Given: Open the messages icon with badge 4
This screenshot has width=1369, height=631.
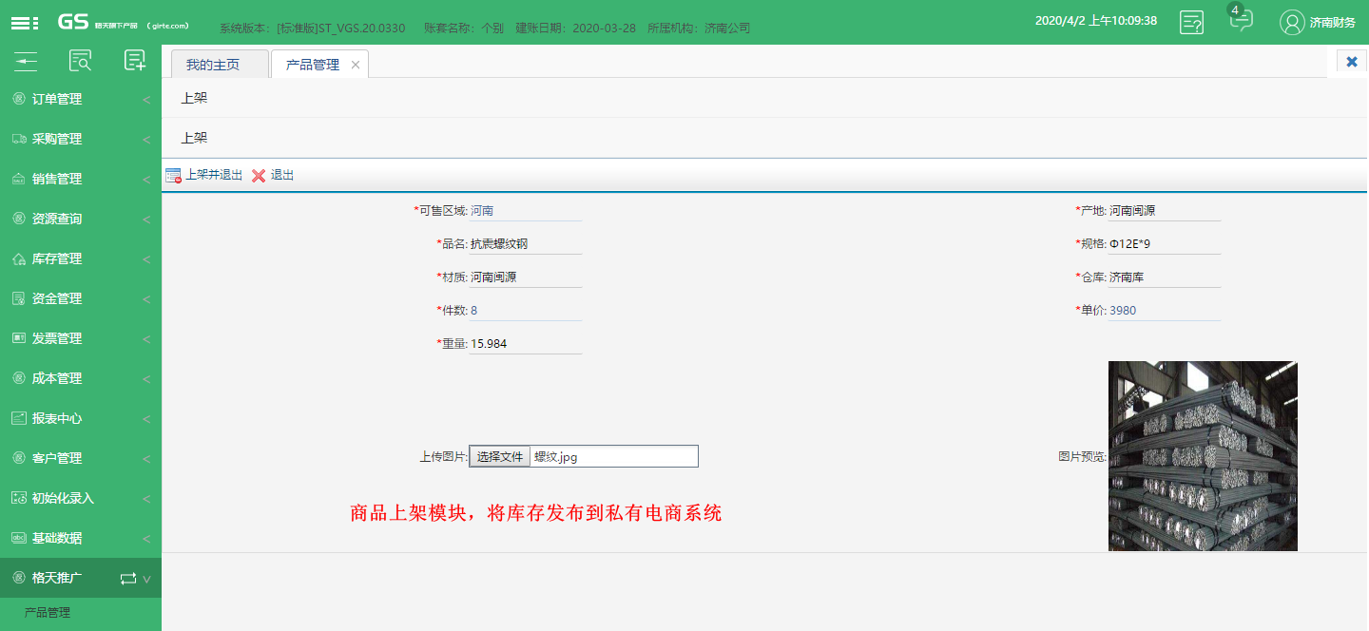Looking at the screenshot, I should (1241, 19).
